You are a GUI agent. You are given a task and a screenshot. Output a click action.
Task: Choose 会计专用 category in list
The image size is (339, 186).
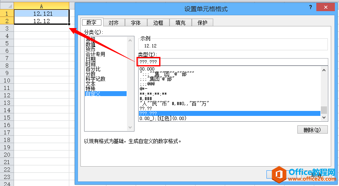click(x=95, y=54)
